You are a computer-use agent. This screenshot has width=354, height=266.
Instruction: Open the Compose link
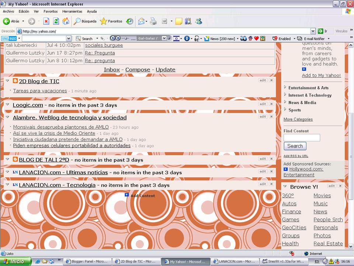138,70
